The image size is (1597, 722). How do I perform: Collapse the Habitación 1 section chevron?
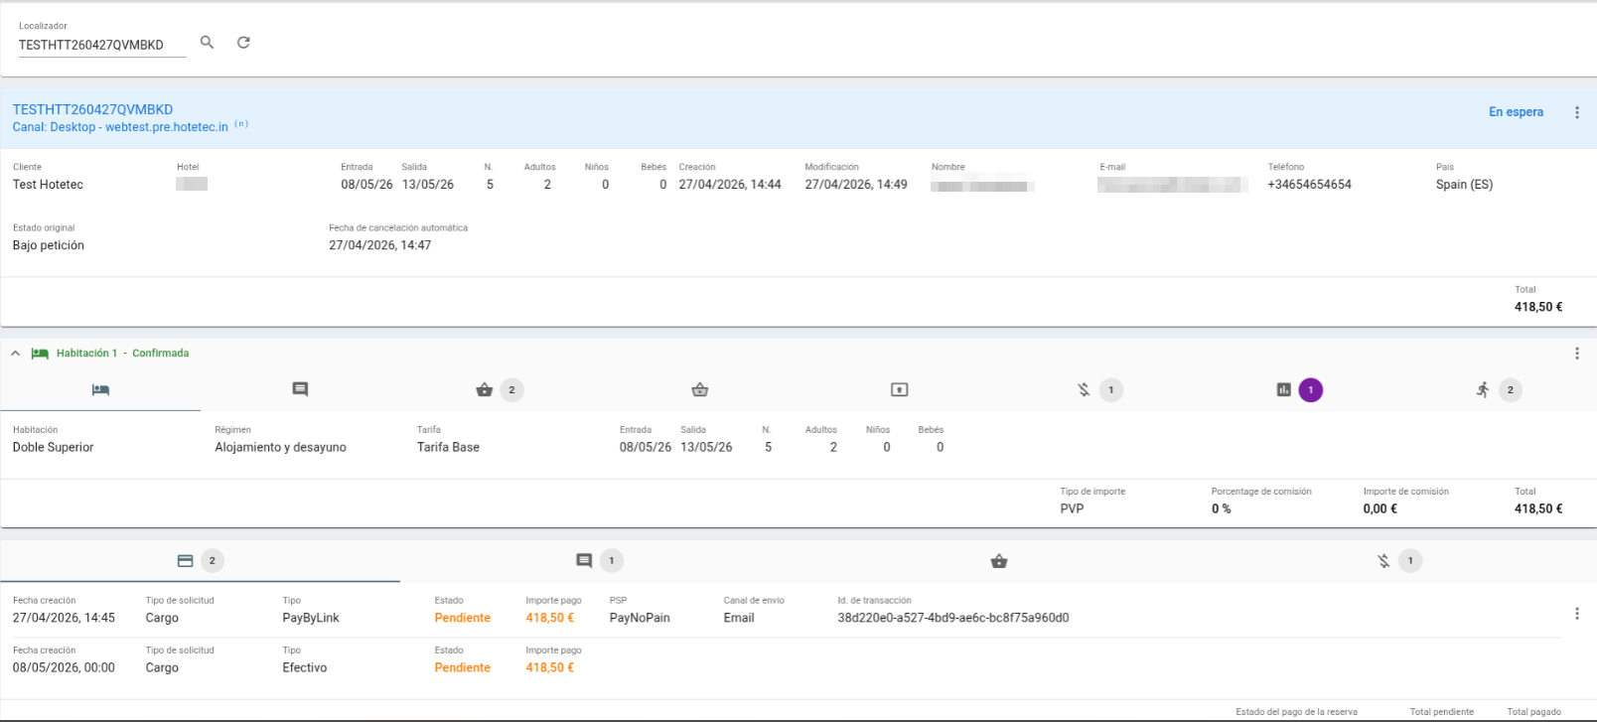click(15, 354)
